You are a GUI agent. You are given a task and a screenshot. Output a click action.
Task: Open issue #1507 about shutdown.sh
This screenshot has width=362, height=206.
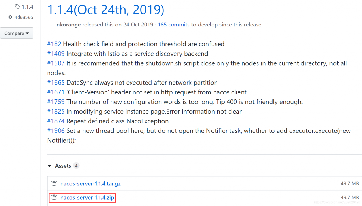tap(56, 63)
